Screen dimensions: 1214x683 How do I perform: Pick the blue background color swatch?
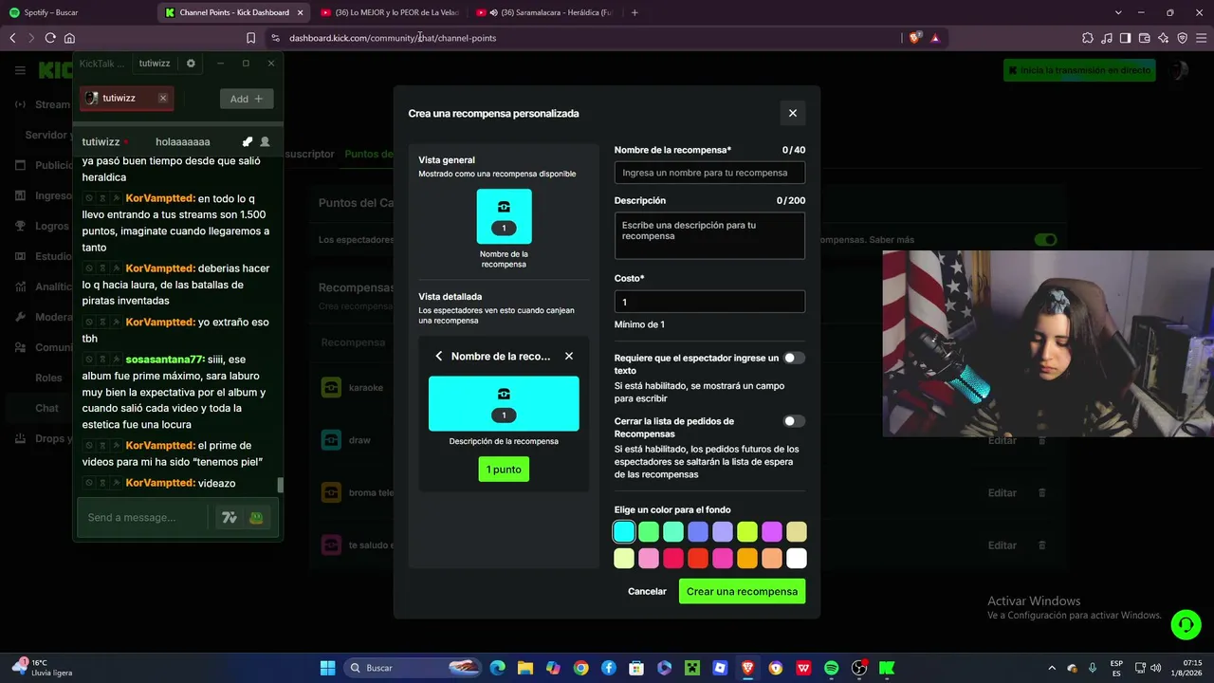tap(698, 532)
